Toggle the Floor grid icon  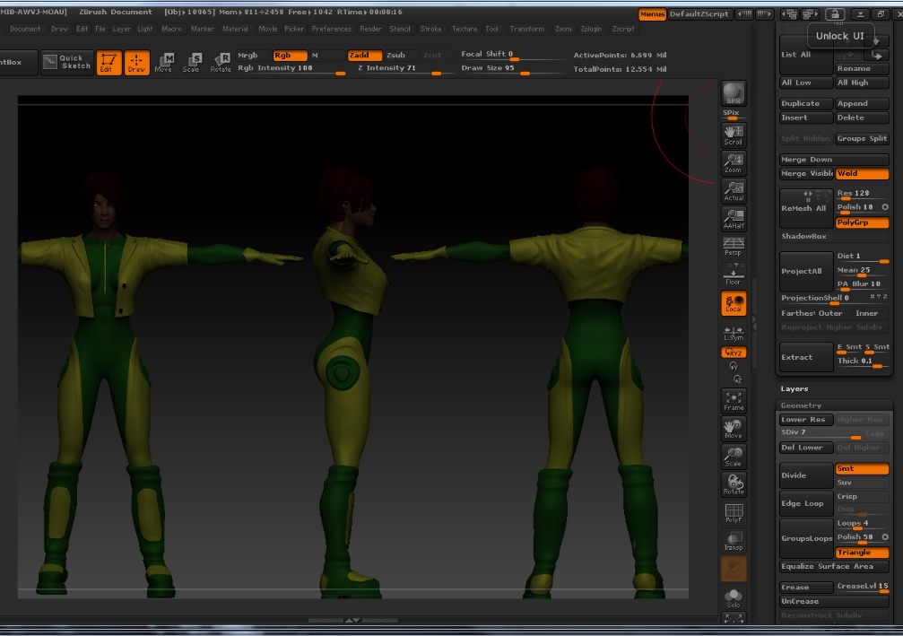tap(734, 274)
